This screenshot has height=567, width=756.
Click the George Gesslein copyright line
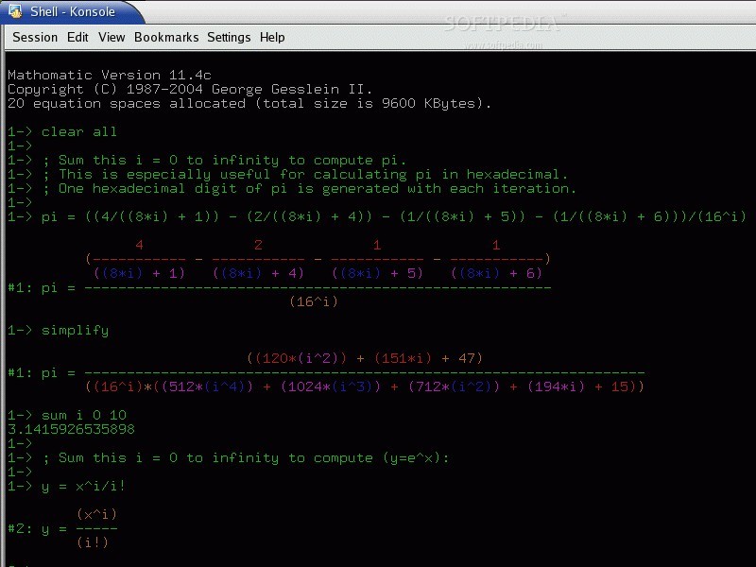pyautogui.click(x=189, y=90)
